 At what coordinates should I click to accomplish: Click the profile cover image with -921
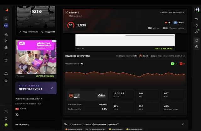pyautogui.click(x=36, y=16)
